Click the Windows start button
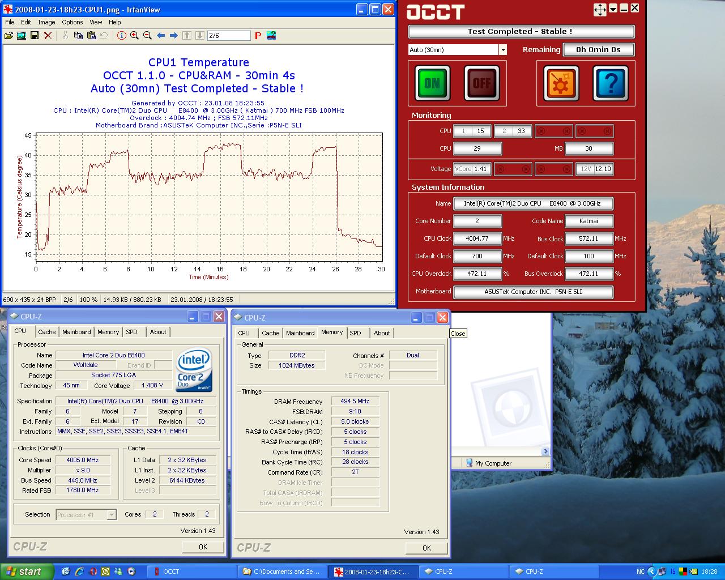 point(27,572)
